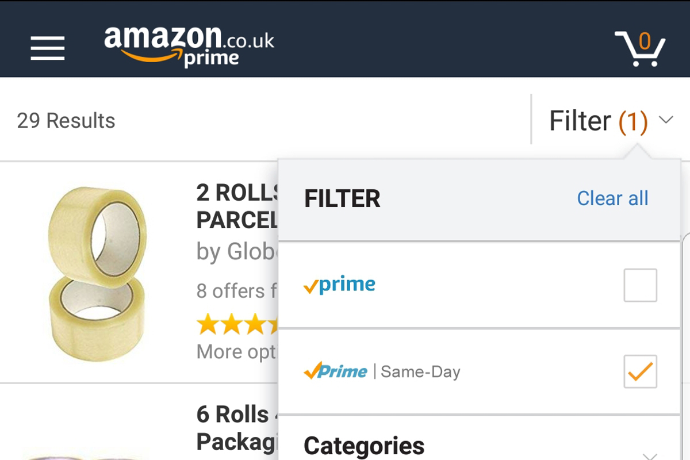Tap the More options text on the tape listing

pyautogui.click(x=236, y=351)
